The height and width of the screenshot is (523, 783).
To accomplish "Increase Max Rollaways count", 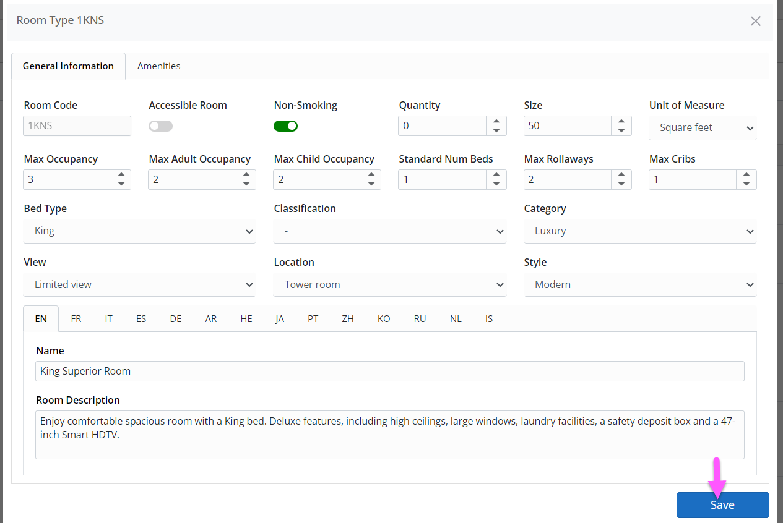I will [621, 175].
